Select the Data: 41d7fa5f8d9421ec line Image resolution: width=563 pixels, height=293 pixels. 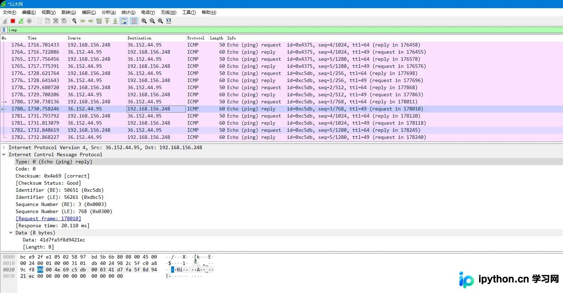(54, 240)
